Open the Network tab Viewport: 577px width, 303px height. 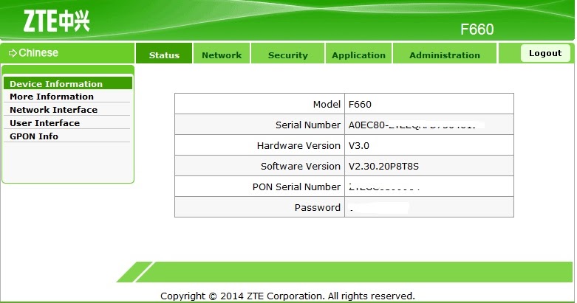pyautogui.click(x=222, y=54)
